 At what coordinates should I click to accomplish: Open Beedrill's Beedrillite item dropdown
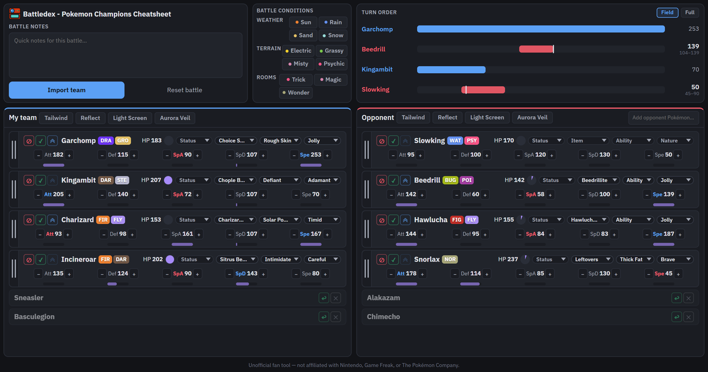pos(600,180)
